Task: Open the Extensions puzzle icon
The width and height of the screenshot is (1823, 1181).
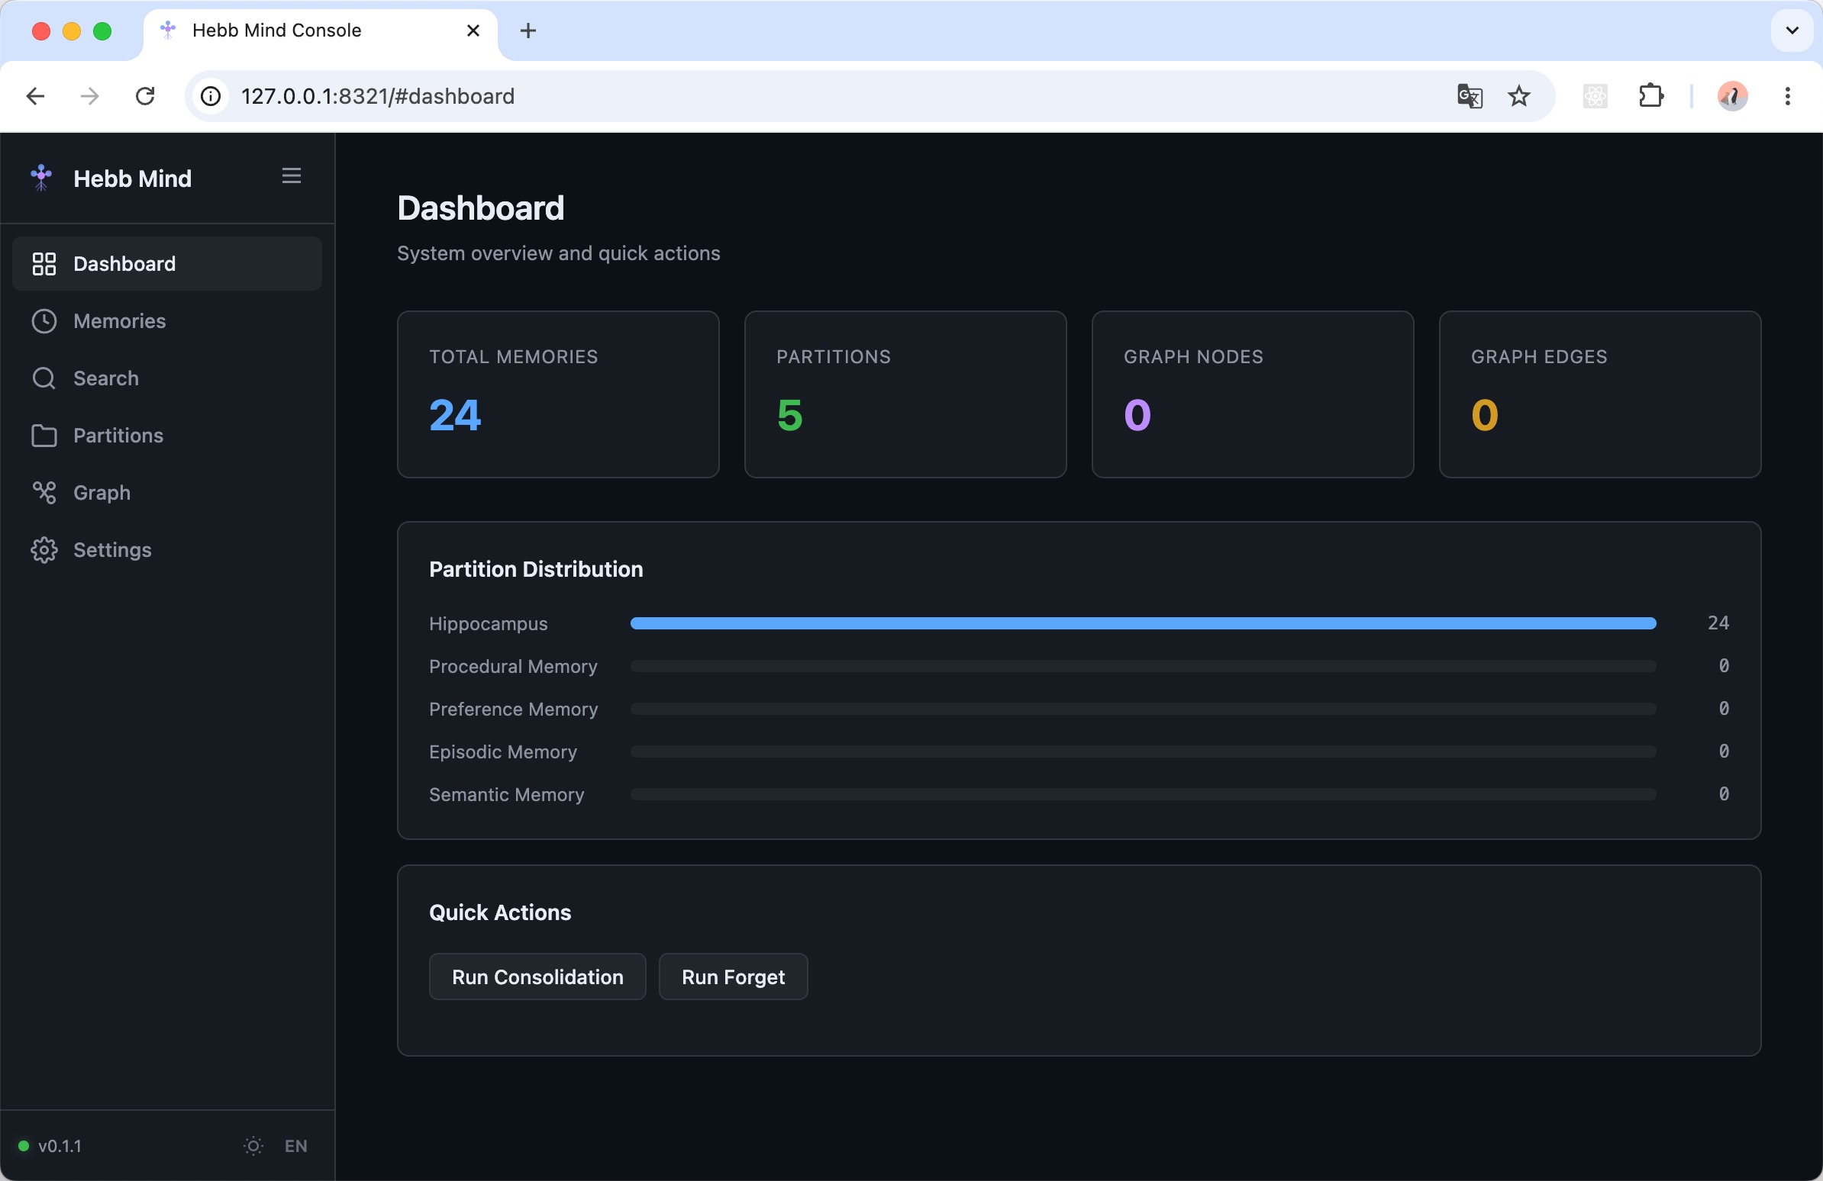Action: (x=1650, y=96)
